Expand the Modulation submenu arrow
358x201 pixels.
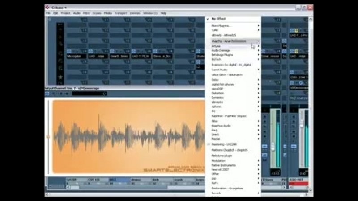(259, 160)
